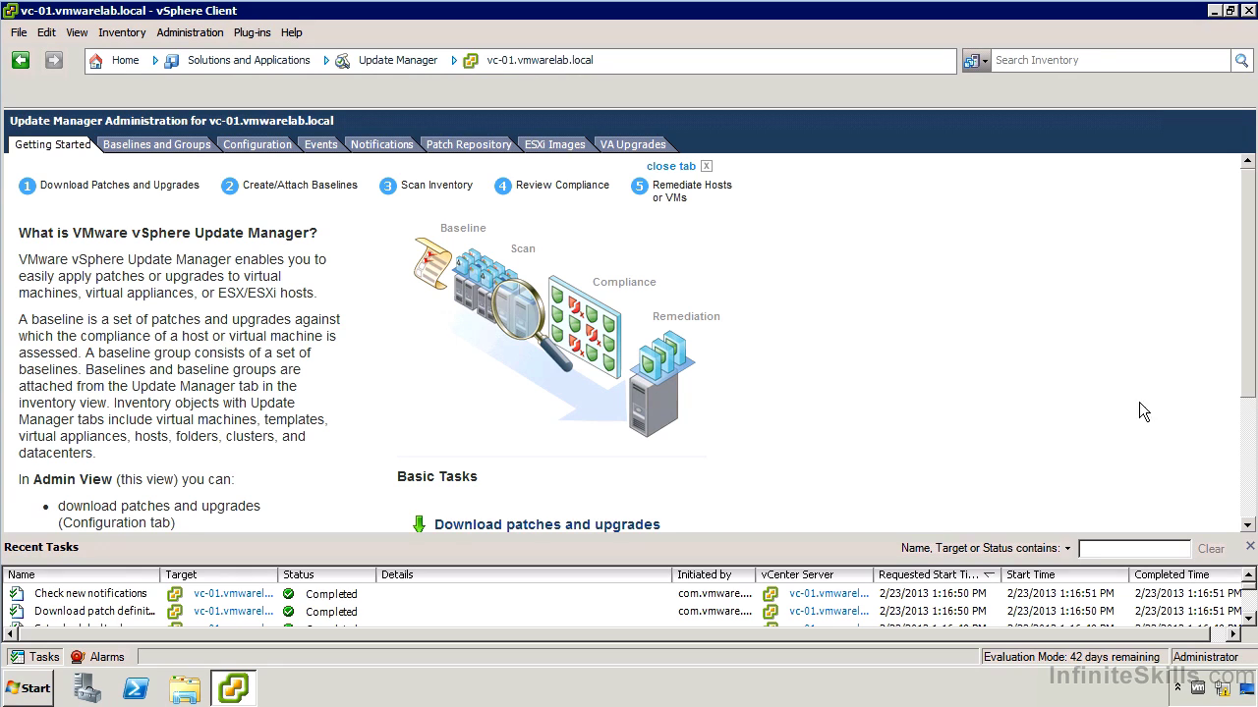The height and width of the screenshot is (707, 1258).
Task: Click the Start button
Action: [28, 688]
